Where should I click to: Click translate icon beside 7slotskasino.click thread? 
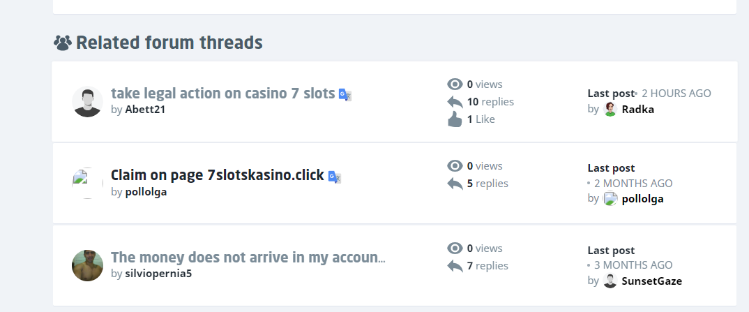tap(335, 177)
